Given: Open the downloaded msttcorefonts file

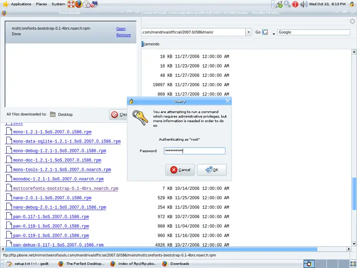Looking at the screenshot, I should click(x=121, y=29).
